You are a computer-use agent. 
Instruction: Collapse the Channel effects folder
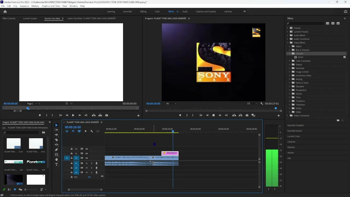[x=290, y=54]
